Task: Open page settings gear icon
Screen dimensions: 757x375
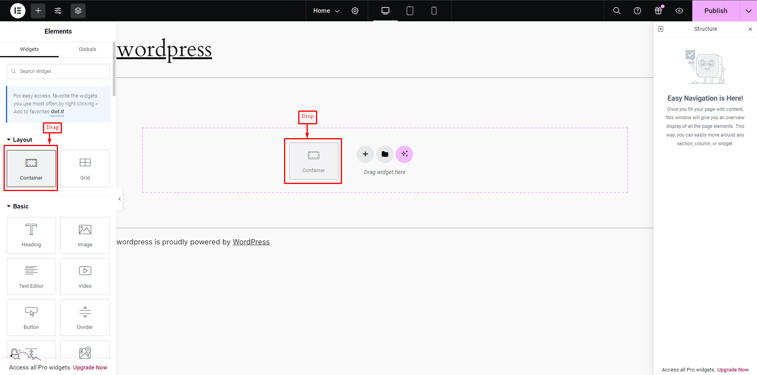Action: [x=355, y=11]
